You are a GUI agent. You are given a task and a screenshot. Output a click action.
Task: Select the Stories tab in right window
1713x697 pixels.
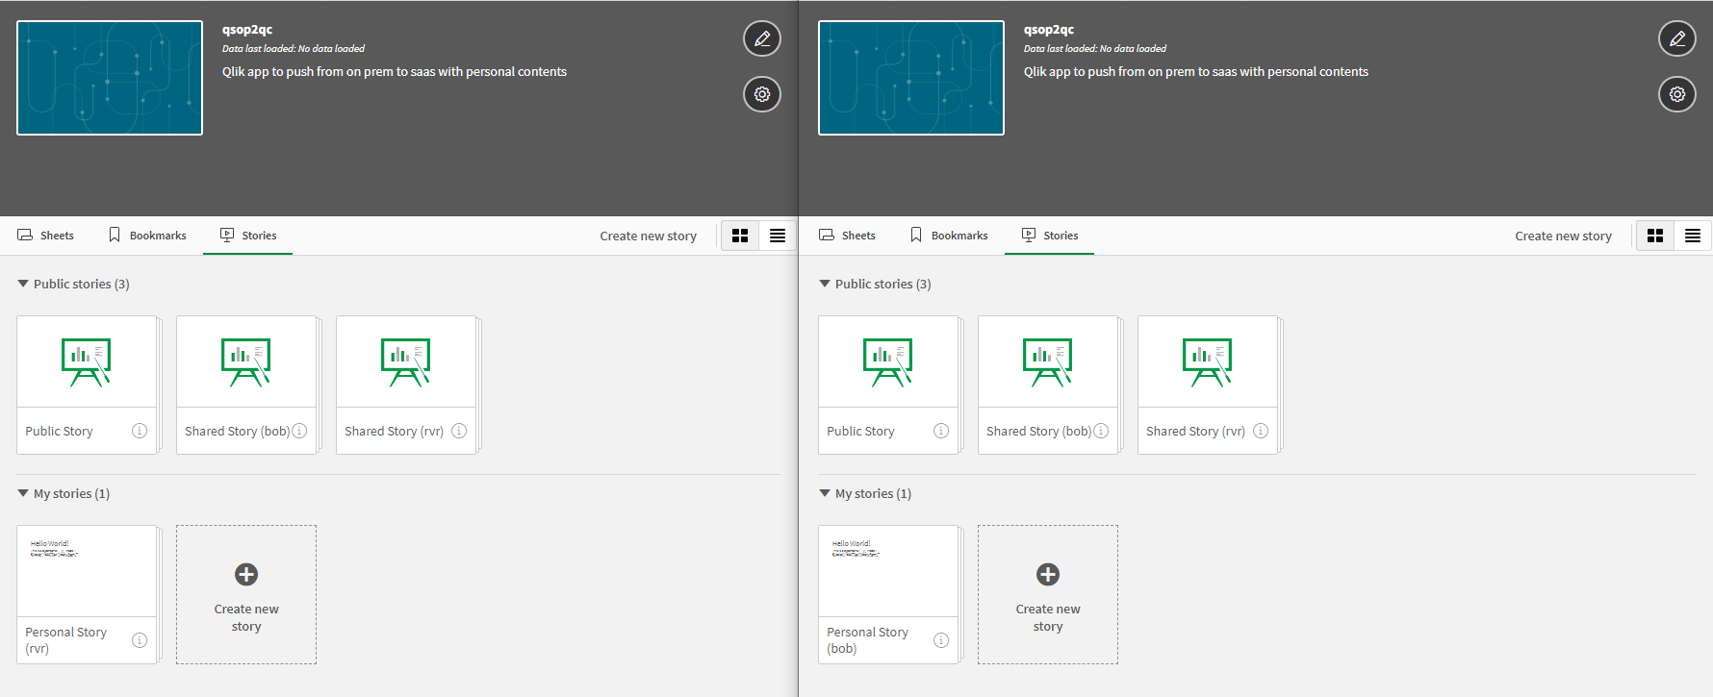coord(1050,236)
